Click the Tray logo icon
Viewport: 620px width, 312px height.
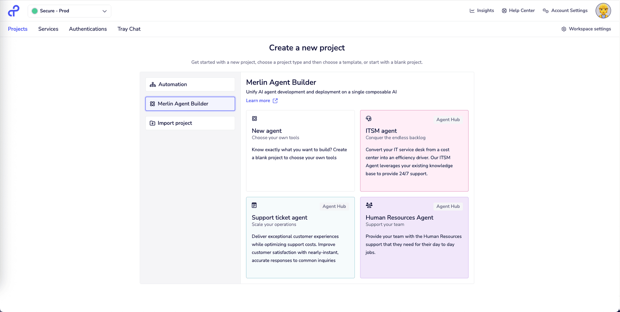(x=14, y=11)
